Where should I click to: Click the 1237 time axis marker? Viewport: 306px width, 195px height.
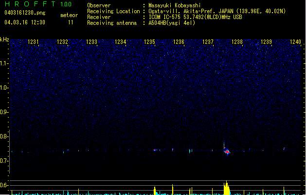click(x=208, y=41)
